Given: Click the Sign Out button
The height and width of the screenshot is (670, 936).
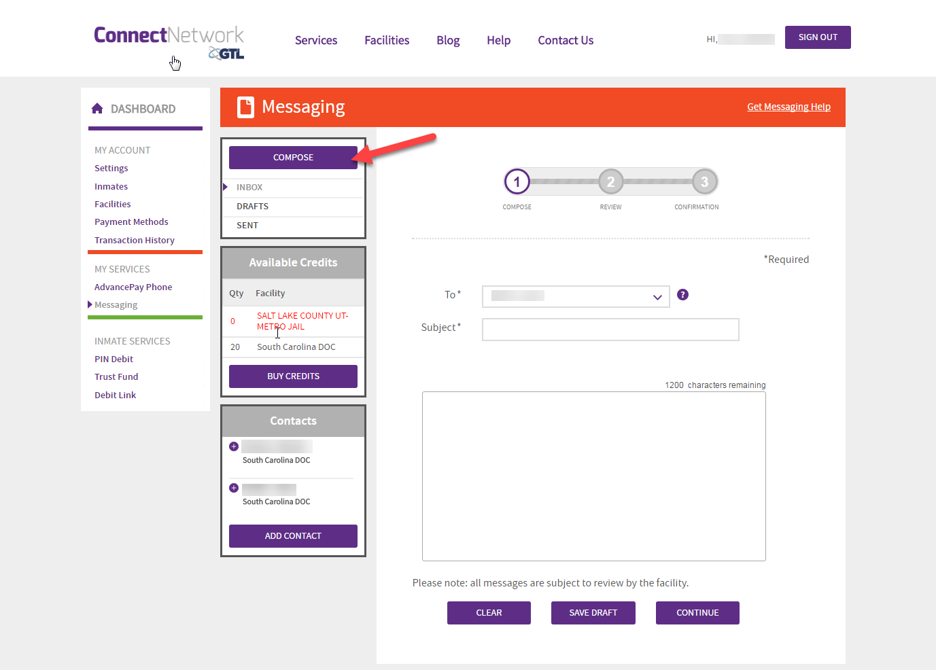Looking at the screenshot, I should (x=818, y=37).
